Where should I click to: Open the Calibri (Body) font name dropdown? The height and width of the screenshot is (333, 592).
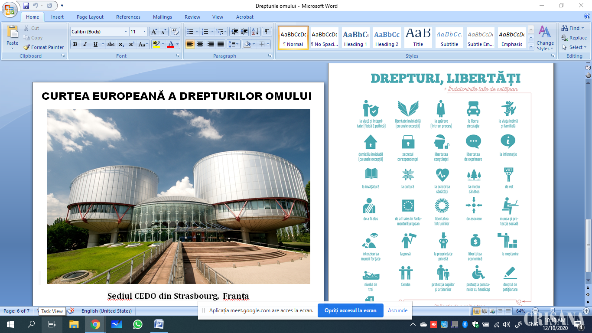126,32
